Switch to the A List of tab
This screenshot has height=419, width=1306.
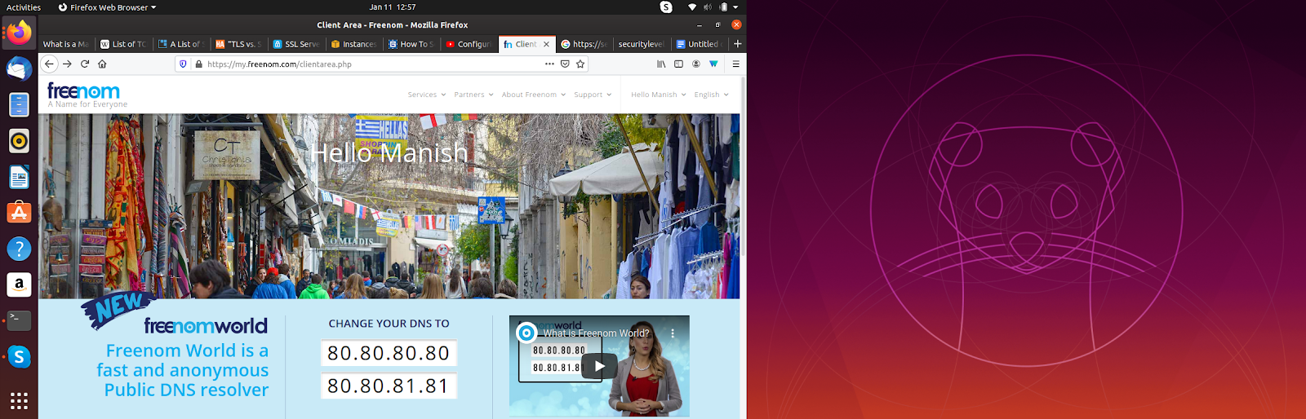tap(181, 44)
